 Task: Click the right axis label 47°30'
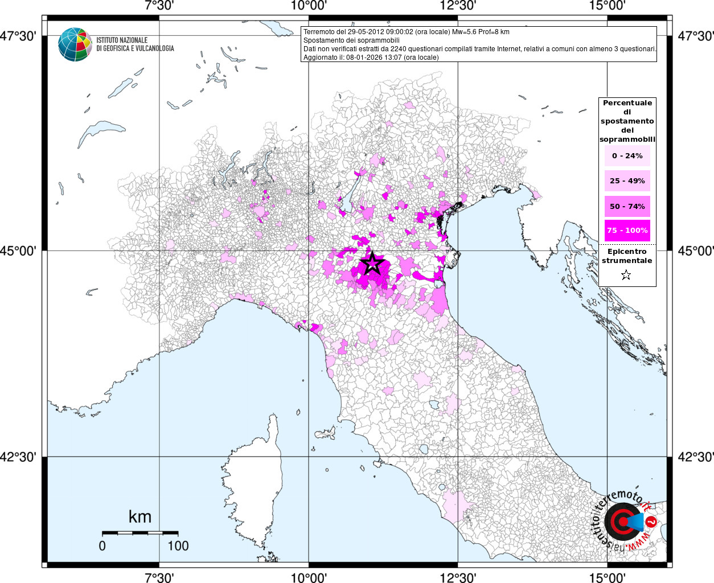pyautogui.click(x=695, y=36)
